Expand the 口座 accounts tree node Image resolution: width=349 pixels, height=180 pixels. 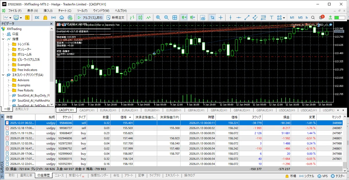point(3,34)
